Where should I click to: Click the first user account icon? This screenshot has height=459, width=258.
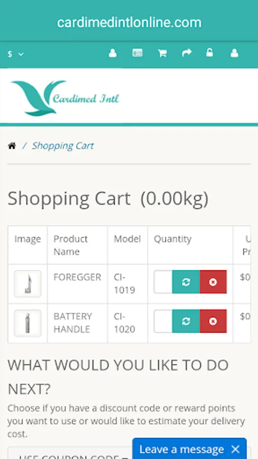(113, 53)
